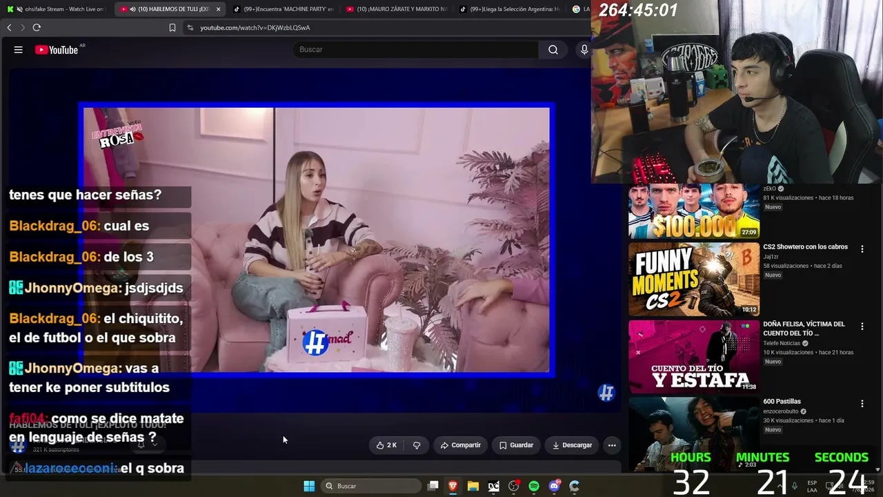883x497 pixels.
Task: Switch to the ohsifake Stream Kick tab
Action: click(x=55, y=9)
